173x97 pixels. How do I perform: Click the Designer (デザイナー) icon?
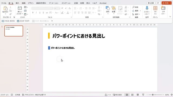163,8
